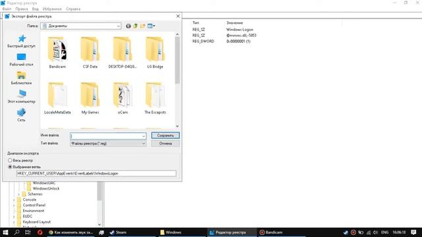Open Task View on the taskbar

[x=28, y=232]
